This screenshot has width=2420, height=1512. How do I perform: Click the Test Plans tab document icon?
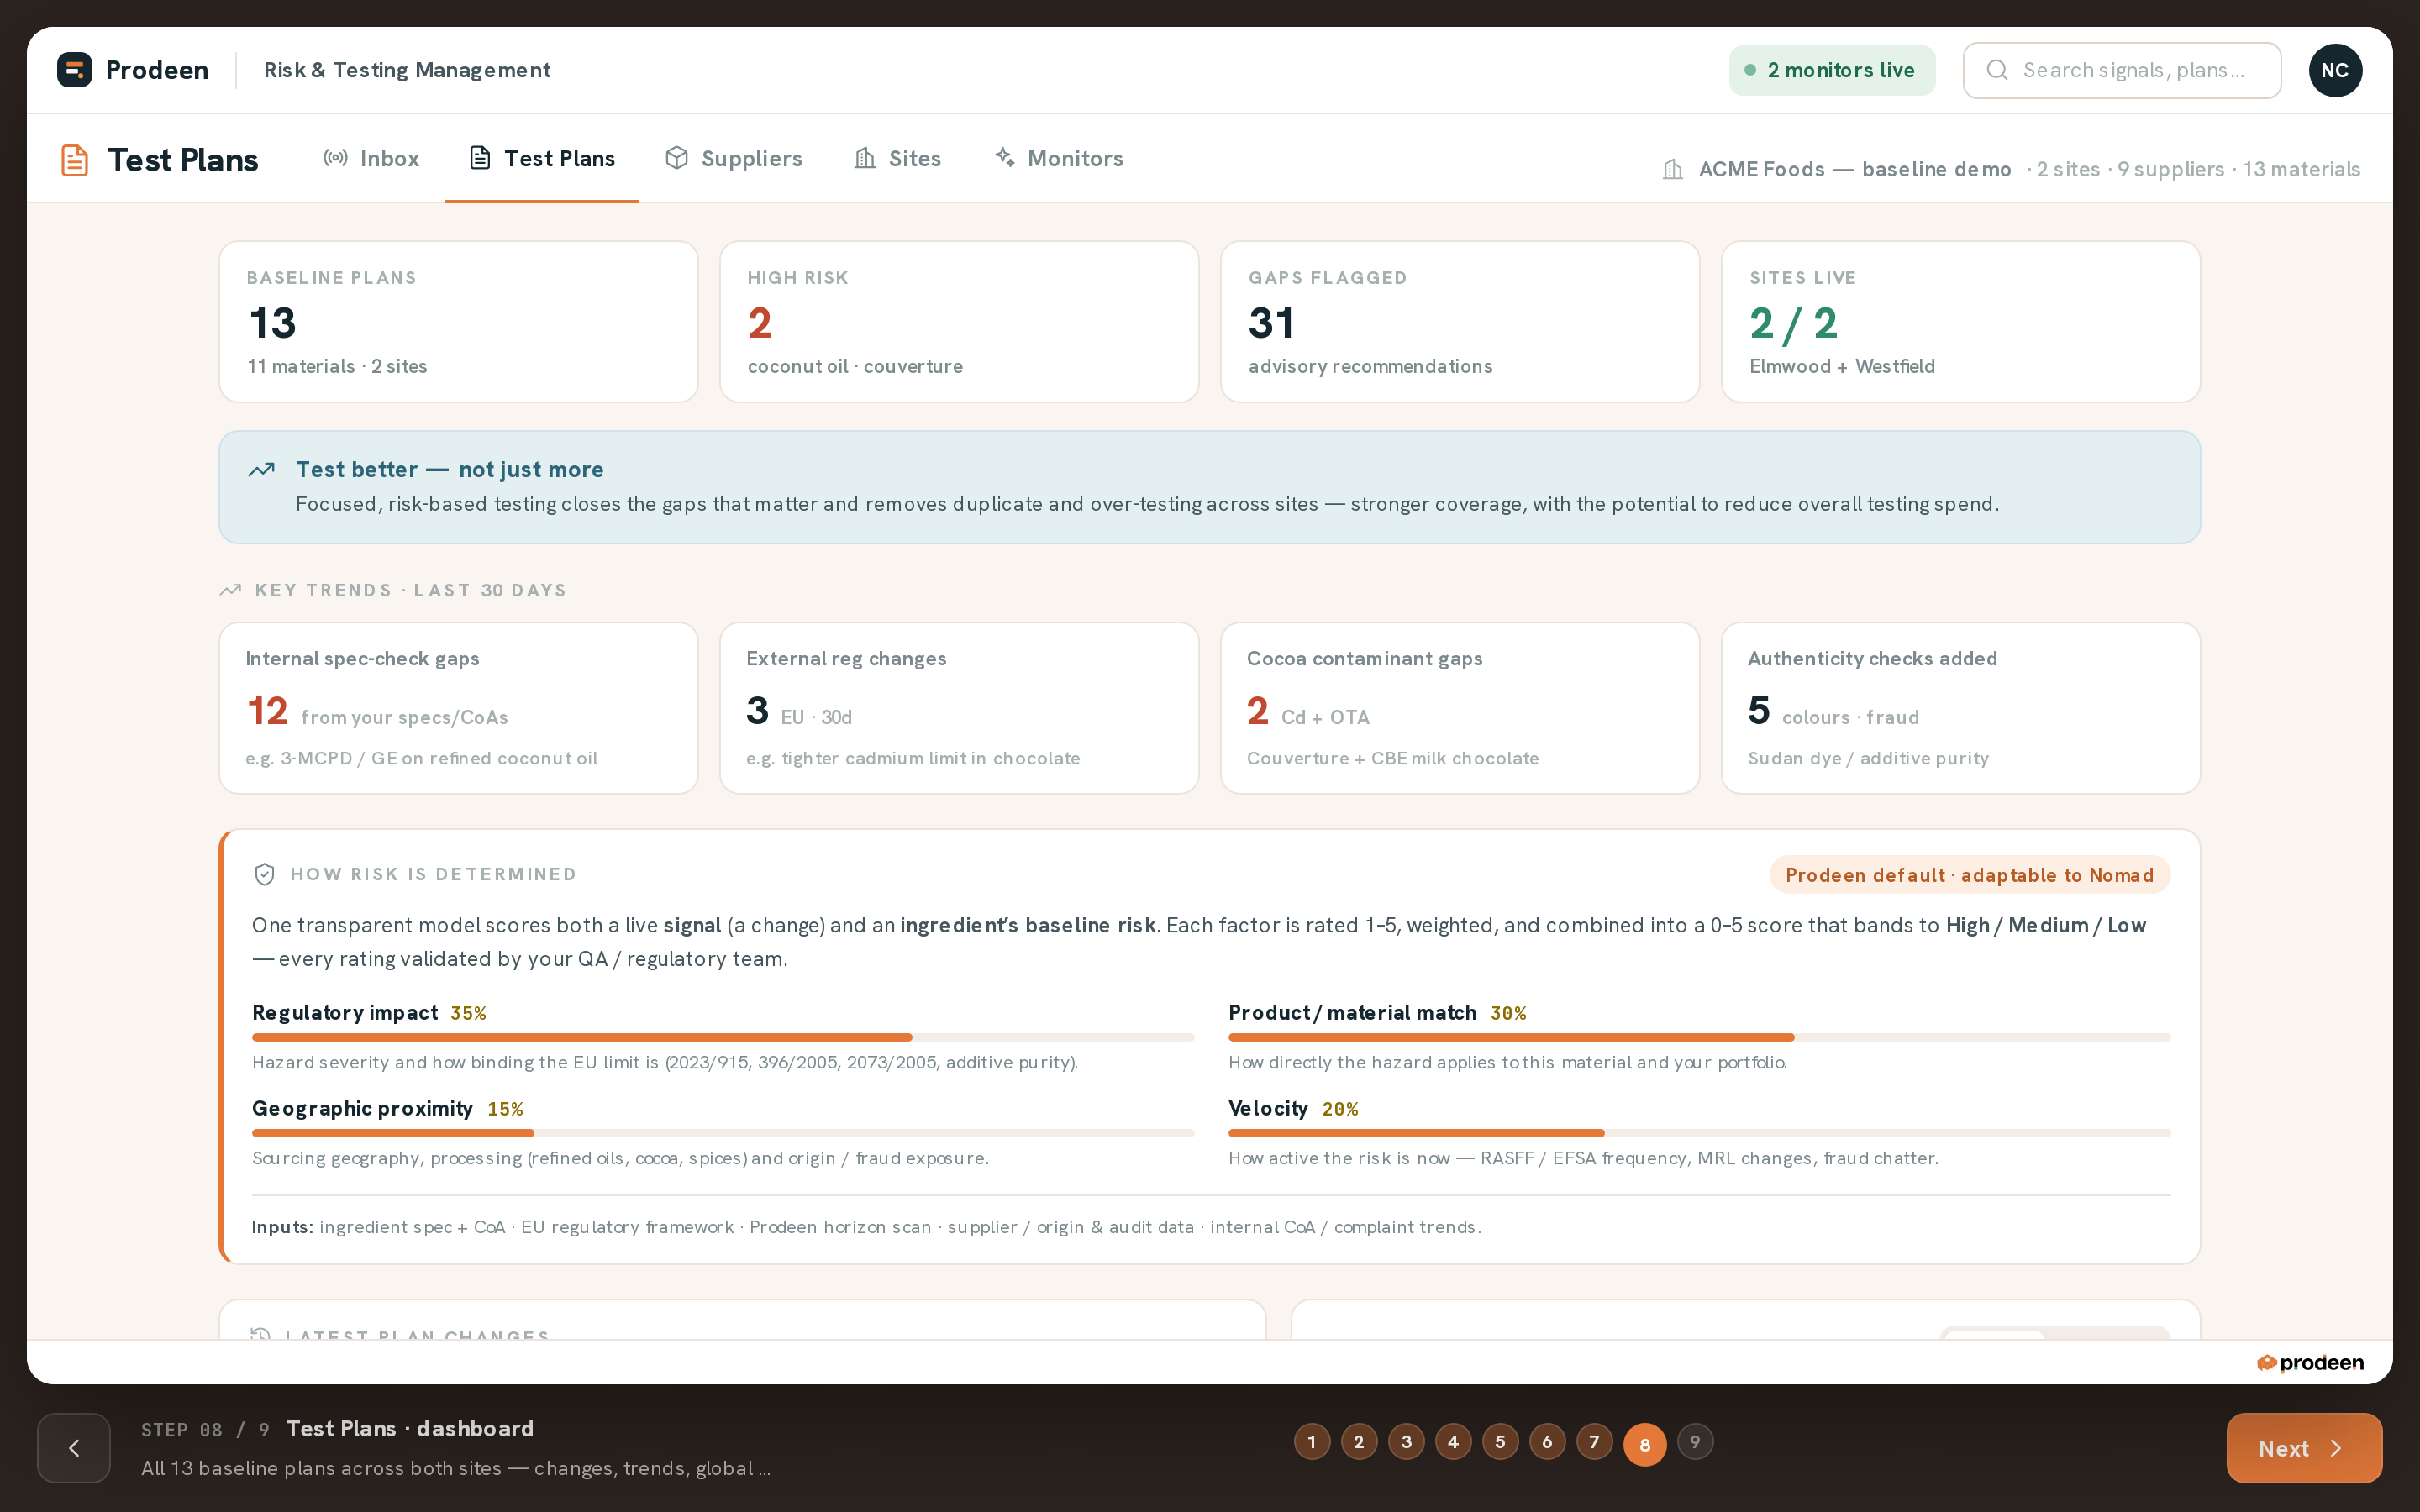click(480, 158)
